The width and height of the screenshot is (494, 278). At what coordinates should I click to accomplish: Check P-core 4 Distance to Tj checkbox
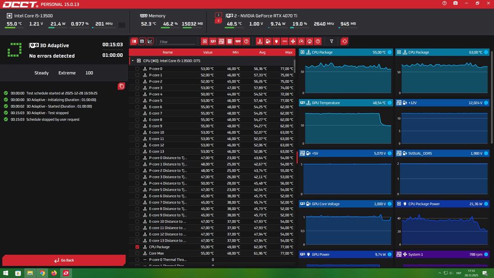point(137,183)
